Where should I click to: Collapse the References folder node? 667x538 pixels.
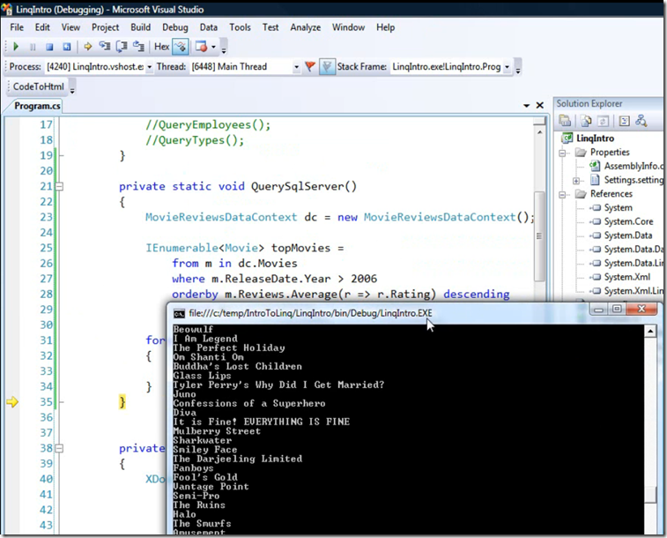562,195
